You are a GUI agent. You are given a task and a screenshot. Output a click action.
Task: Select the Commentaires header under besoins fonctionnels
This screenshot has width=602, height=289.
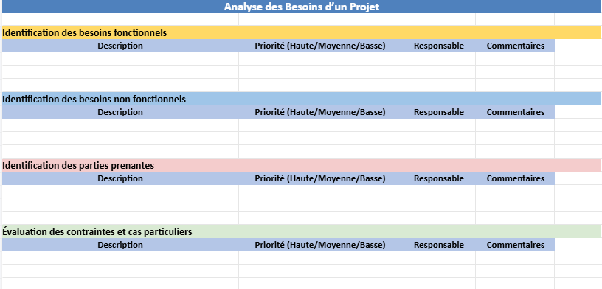[515, 46]
